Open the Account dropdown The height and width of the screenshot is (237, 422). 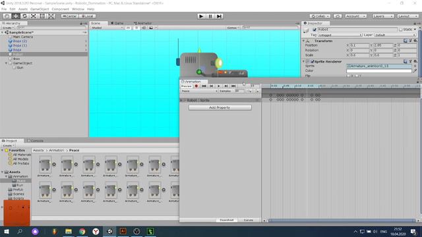(355, 16)
